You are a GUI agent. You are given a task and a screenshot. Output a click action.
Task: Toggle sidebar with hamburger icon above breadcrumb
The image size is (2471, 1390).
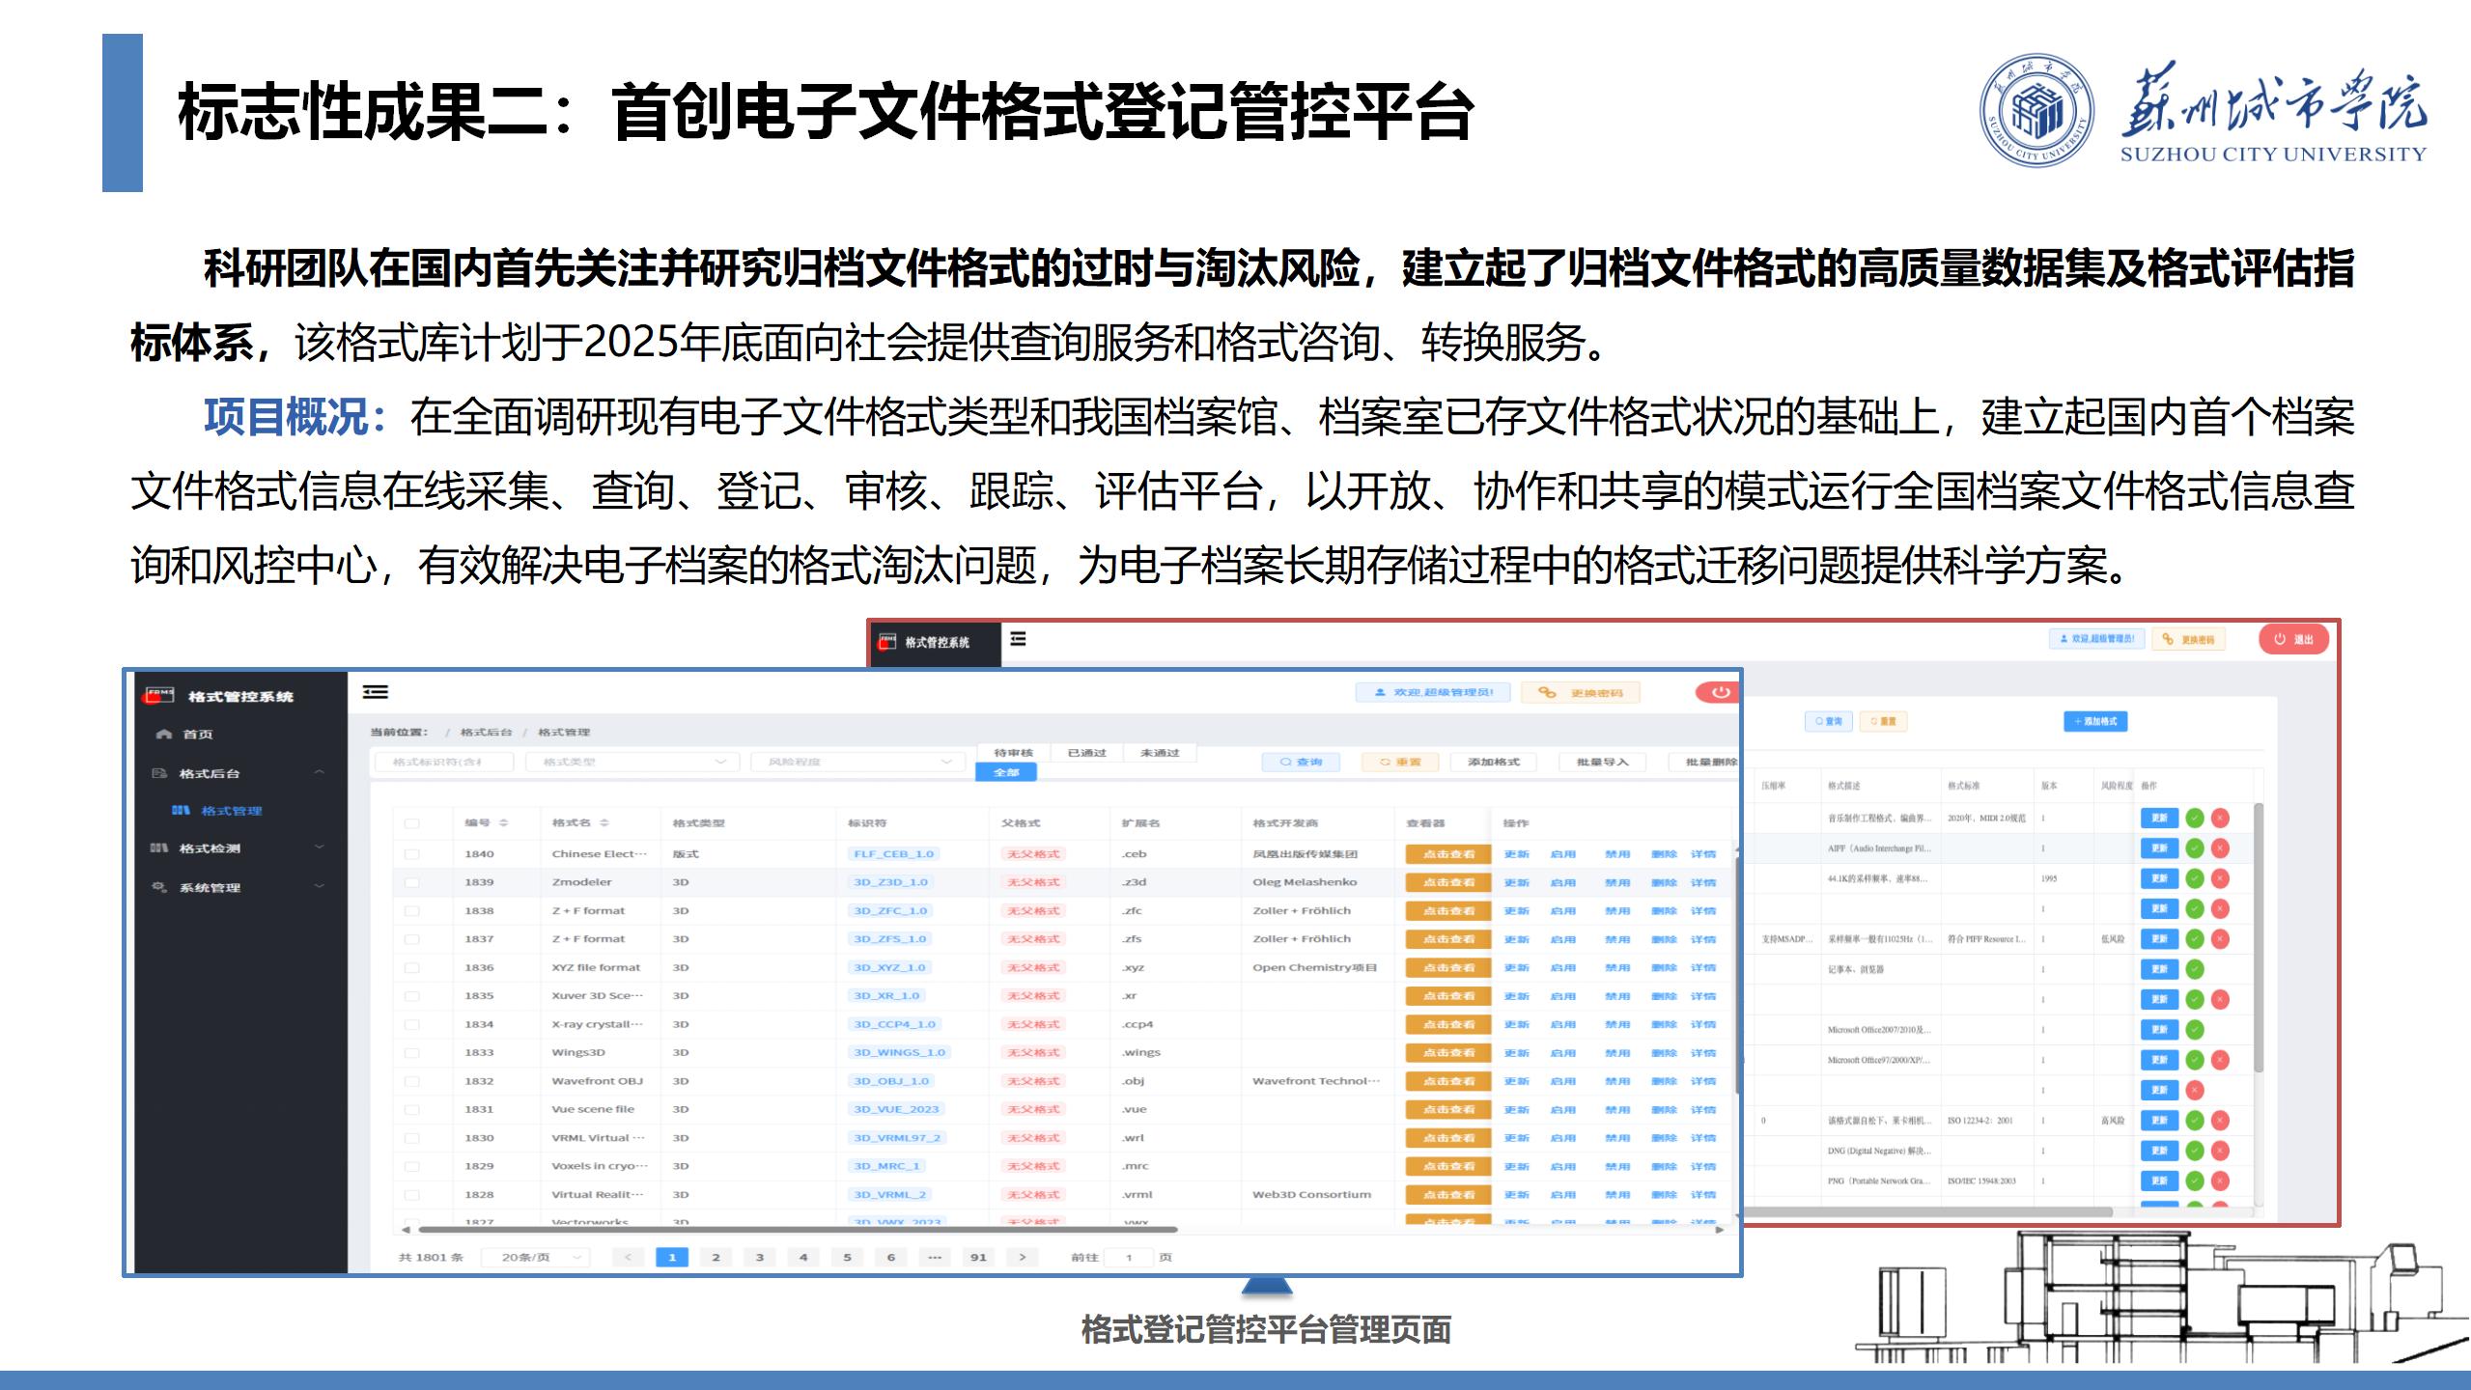(375, 692)
